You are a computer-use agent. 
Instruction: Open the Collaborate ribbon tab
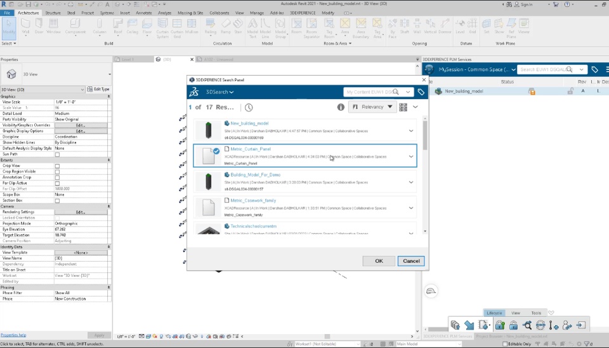pyautogui.click(x=219, y=13)
